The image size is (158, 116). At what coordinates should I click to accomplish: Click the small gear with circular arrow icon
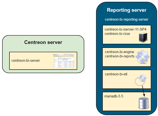click(x=141, y=80)
